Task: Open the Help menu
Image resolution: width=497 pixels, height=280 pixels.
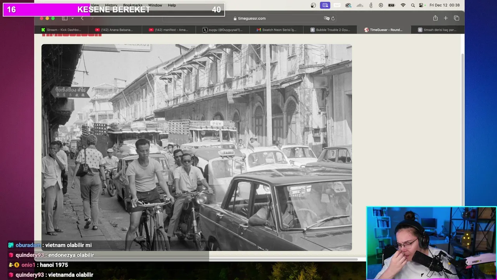Action: 172,5
